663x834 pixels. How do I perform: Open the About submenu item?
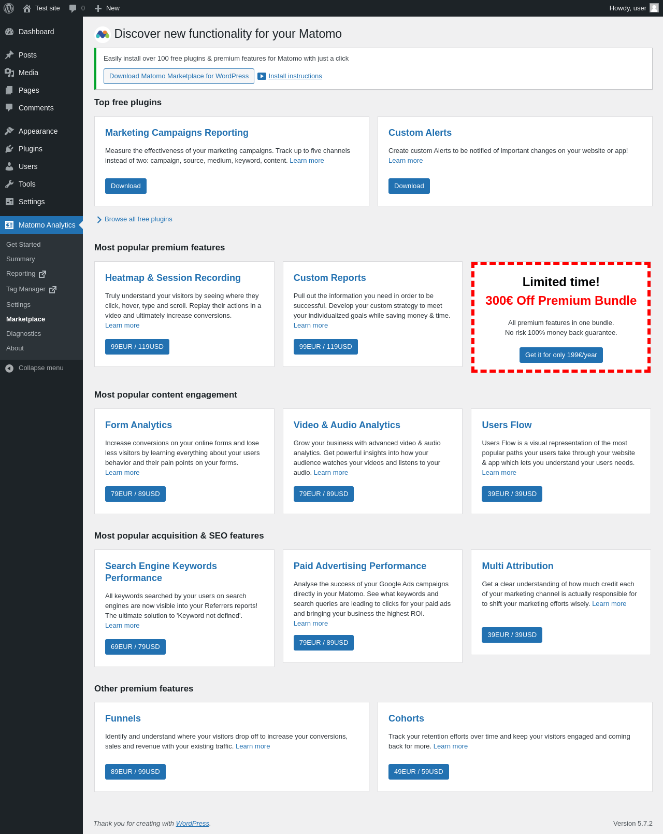coord(15,348)
